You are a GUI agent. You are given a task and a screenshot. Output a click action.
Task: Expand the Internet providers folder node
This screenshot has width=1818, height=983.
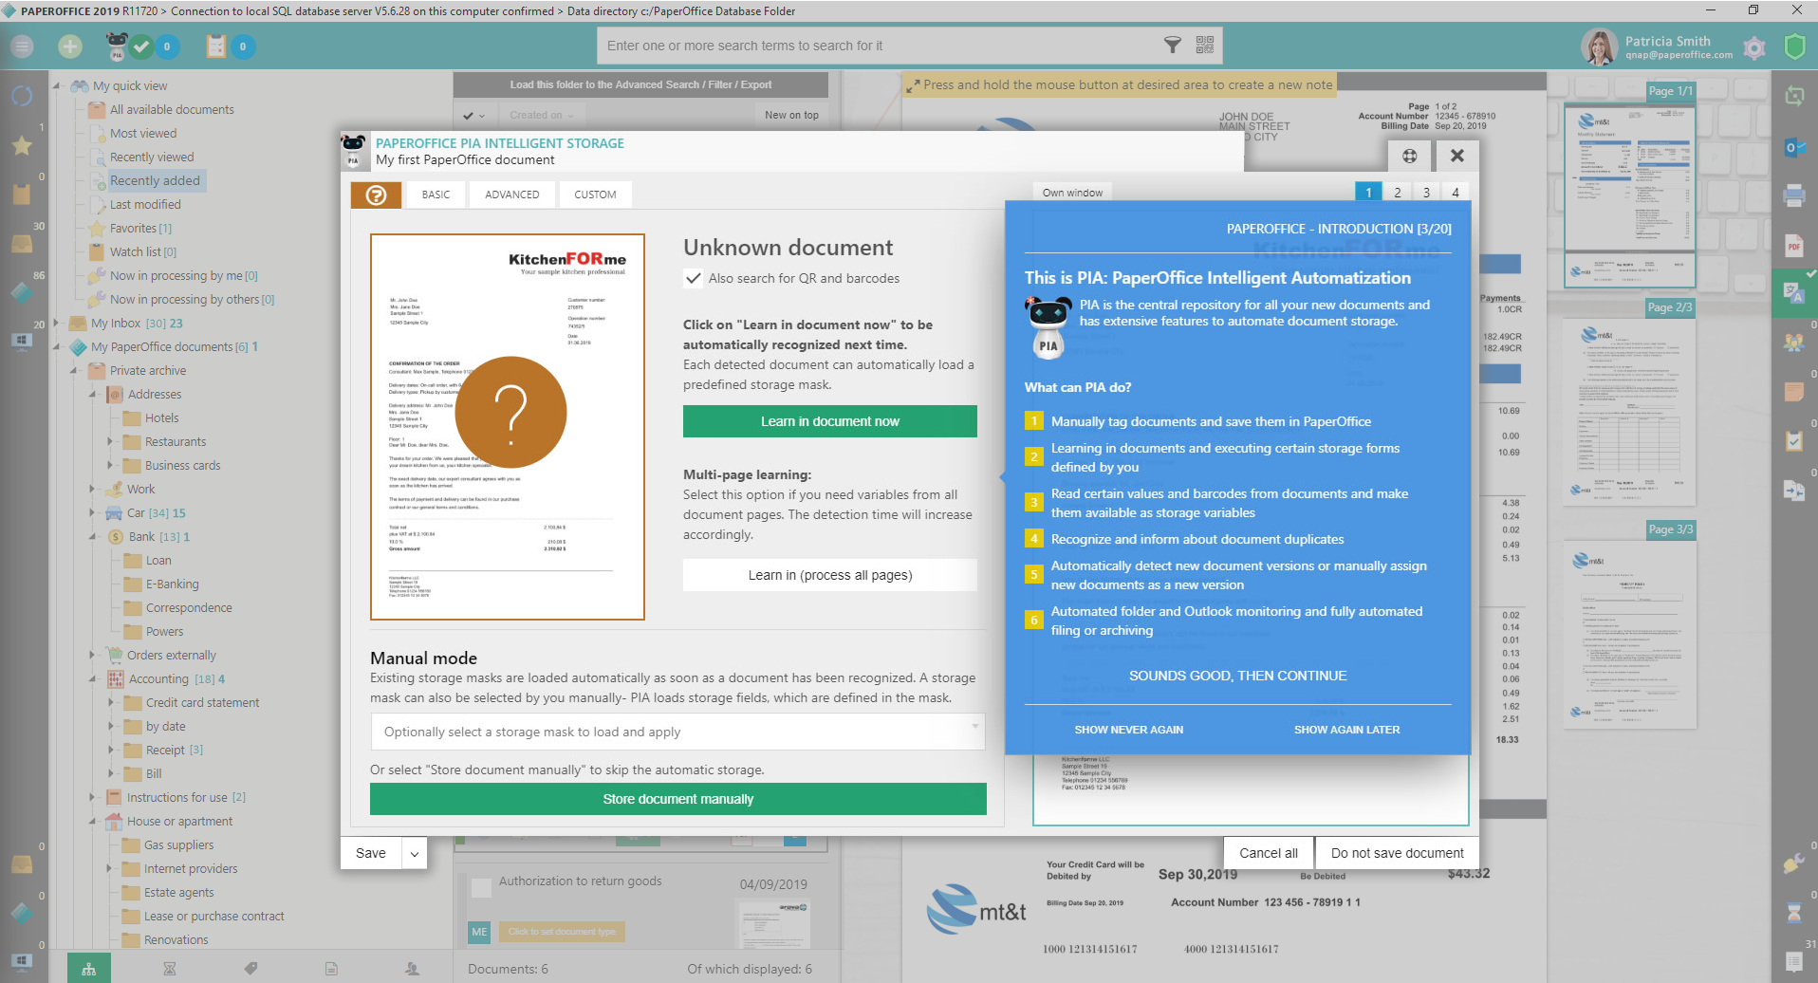[x=110, y=868]
